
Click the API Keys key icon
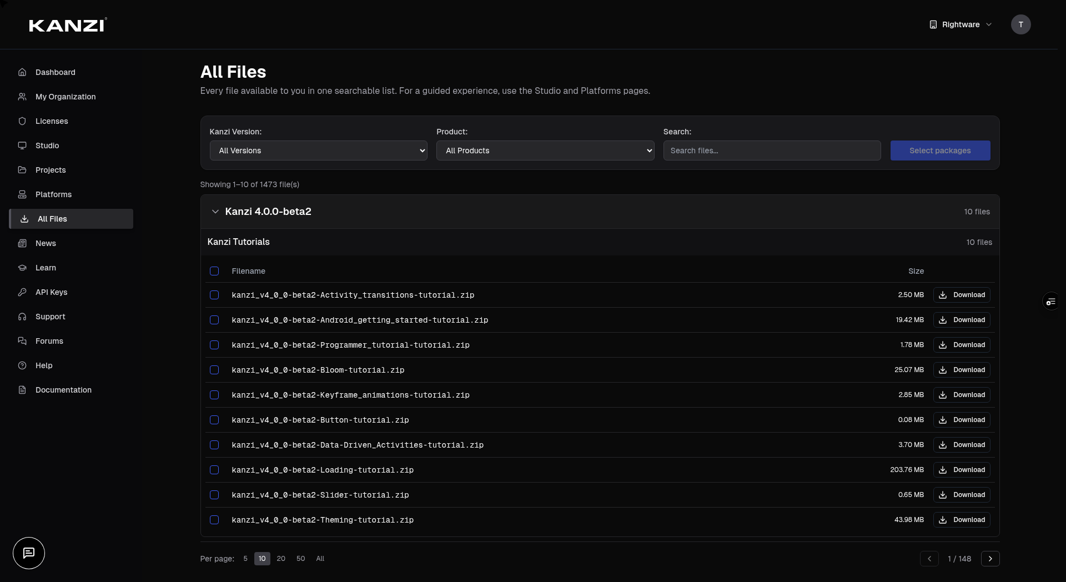[x=22, y=292]
